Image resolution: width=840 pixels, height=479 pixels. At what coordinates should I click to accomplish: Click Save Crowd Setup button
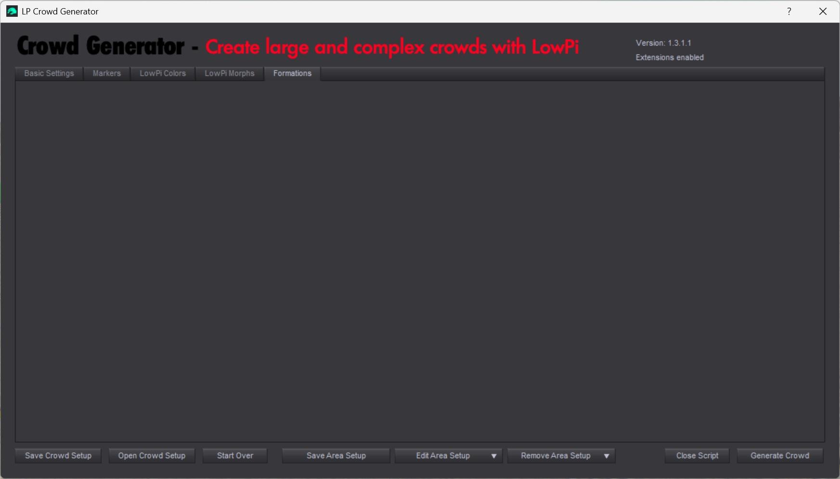click(x=58, y=455)
